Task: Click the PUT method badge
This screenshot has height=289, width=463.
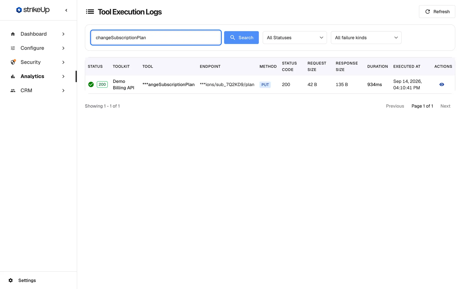Action: click(265, 85)
